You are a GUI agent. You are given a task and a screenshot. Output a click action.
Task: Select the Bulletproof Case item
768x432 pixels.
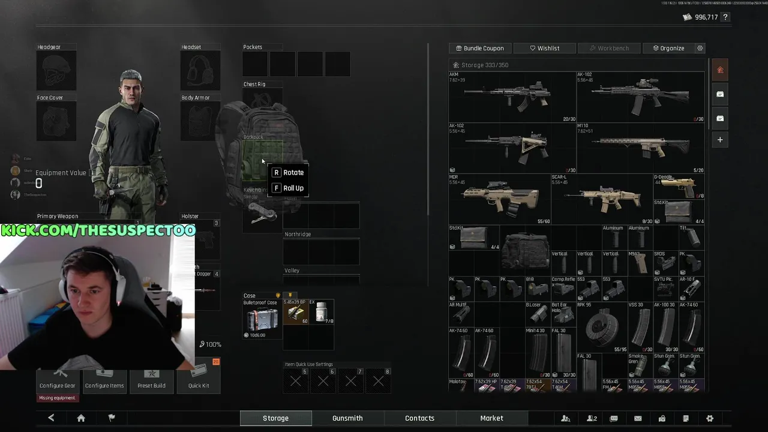[x=262, y=319]
